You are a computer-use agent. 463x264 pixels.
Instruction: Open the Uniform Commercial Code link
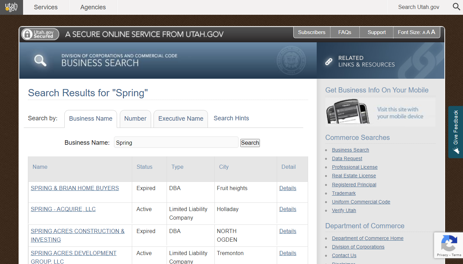pos(361,202)
